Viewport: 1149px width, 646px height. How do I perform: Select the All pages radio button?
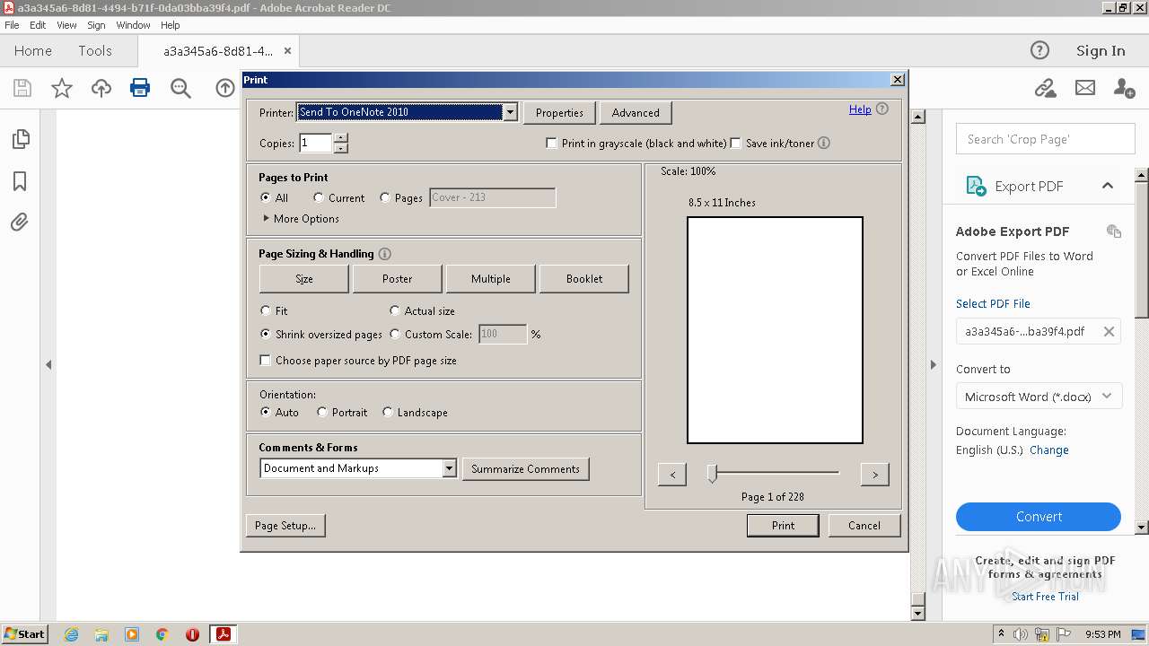click(266, 197)
